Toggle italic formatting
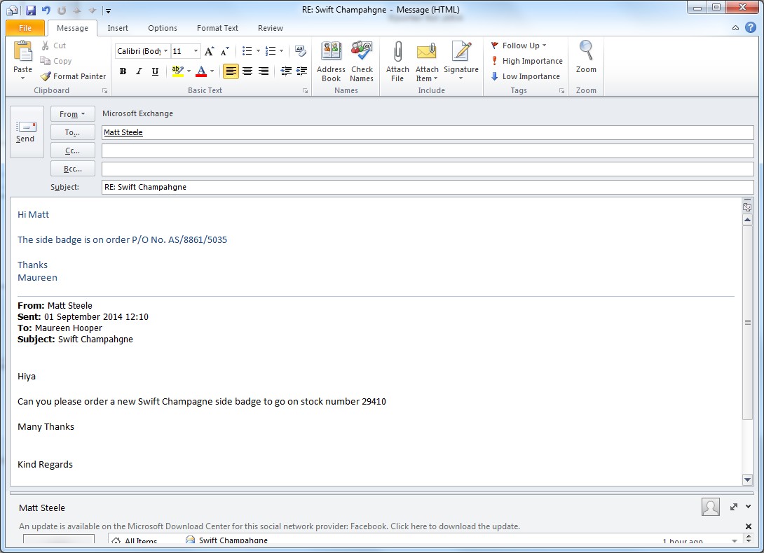764x553 pixels. coord(139,71)
